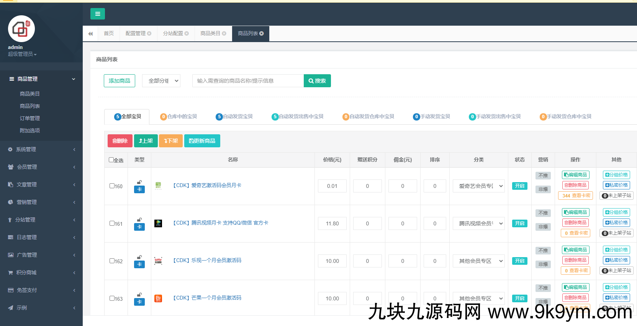Toggle the 开启 status for row 162
637x326 pixels.
[520, 261]
